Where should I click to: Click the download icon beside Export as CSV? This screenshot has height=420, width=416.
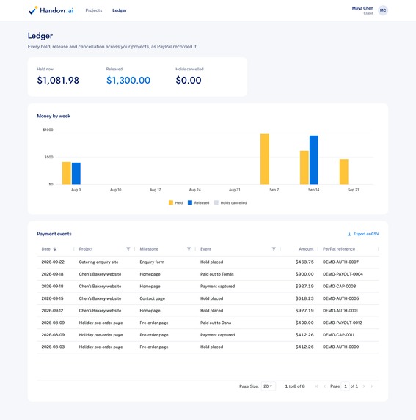click(x=349, y=234)
